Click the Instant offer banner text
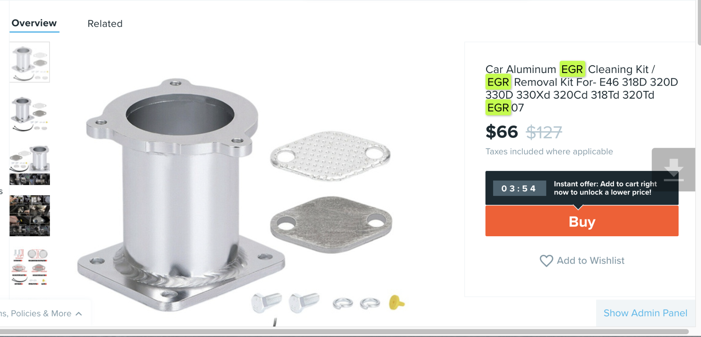 click(x=605, y=188)
